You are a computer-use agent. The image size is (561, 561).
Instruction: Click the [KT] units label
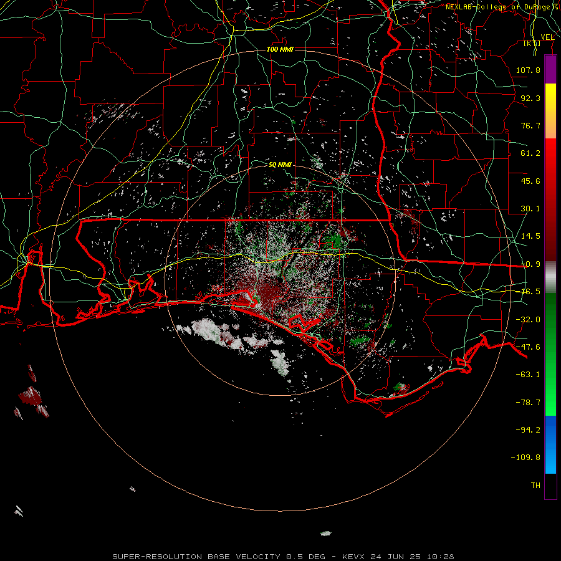coord(532,43)
